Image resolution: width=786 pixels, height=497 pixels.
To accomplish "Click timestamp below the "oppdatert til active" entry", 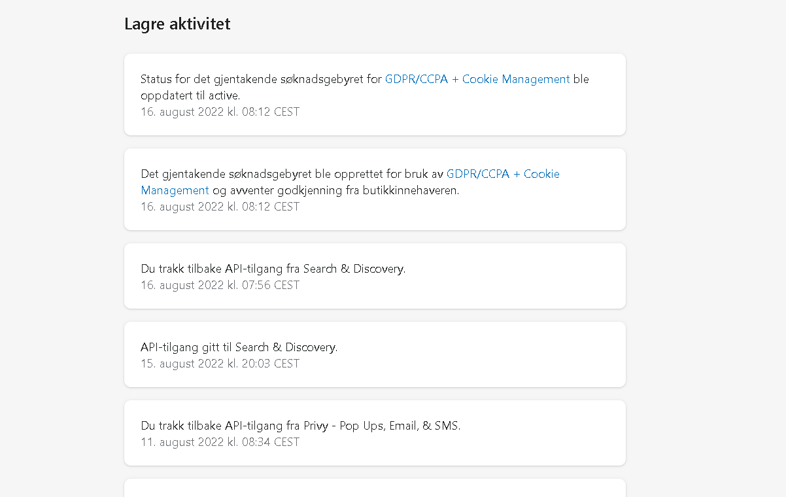I will point(220,112).
